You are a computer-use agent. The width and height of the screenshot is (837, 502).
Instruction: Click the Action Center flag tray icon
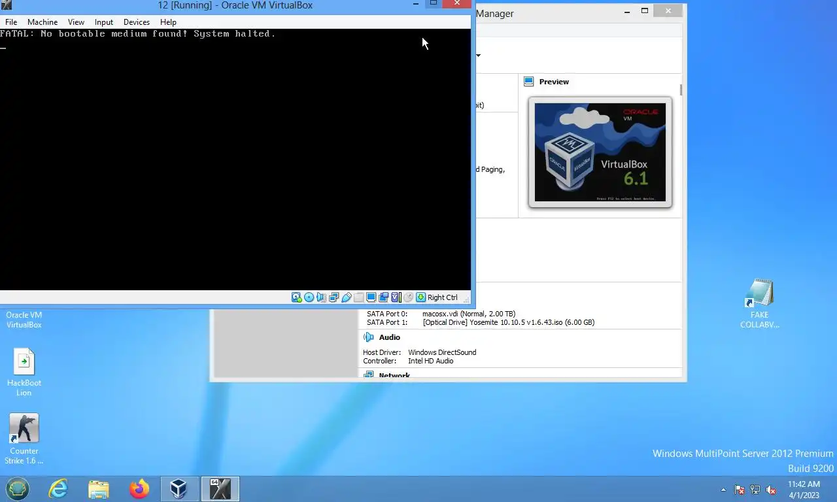[x=740, y=490]
